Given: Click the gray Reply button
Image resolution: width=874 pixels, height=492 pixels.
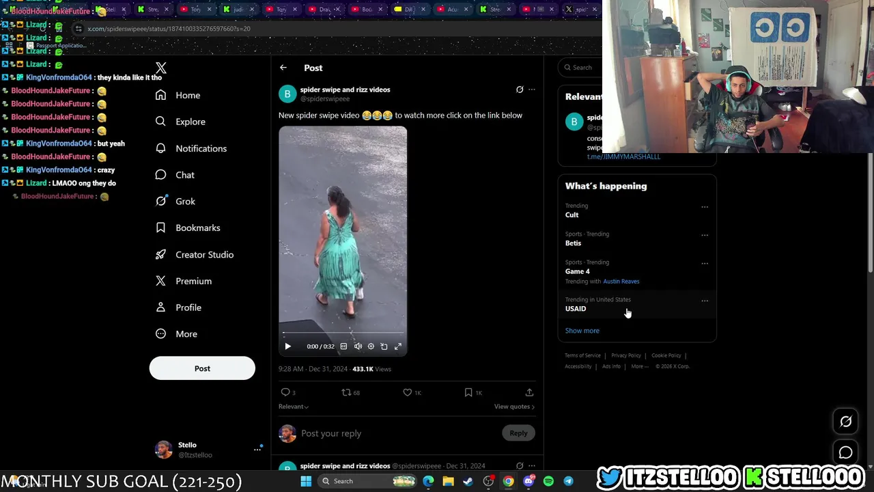Looking at the screenshot, I should pyautogui.click(x=518, y=433).
